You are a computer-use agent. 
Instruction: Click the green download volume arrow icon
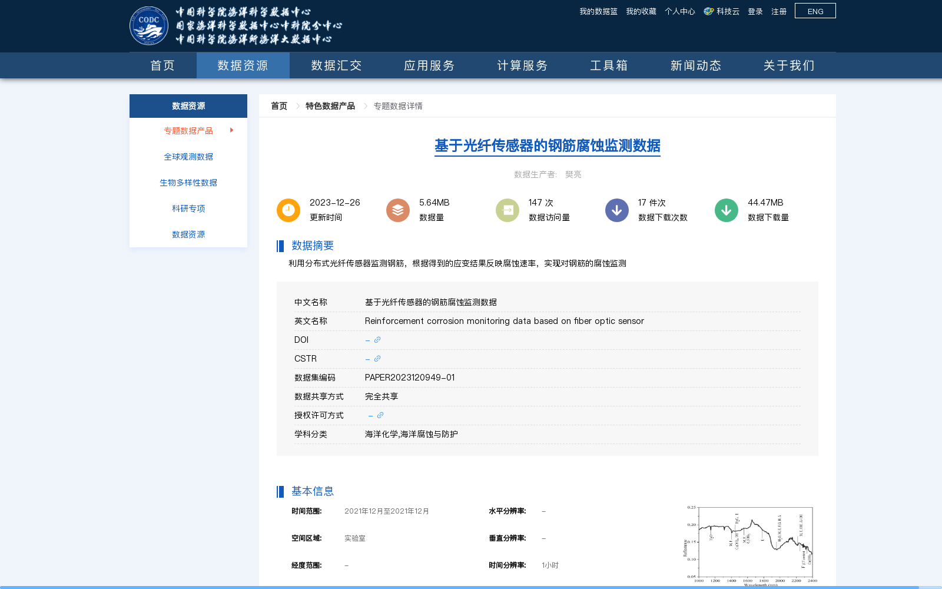pyautogui.click(x=727, y=210)
